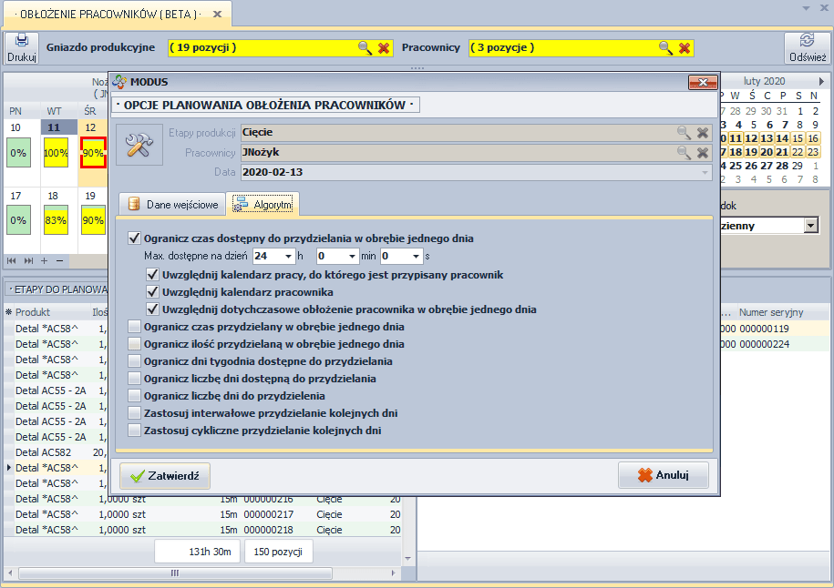Click the 0% load cell for day 10
This screenshot has width=834, height=588.
click(x=18, y=153)
